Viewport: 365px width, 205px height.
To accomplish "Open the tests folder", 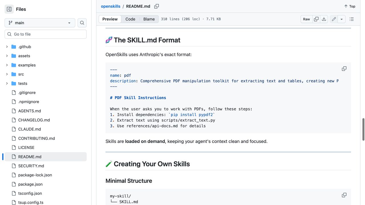I will pyautogui.click(x=23, y=83).
